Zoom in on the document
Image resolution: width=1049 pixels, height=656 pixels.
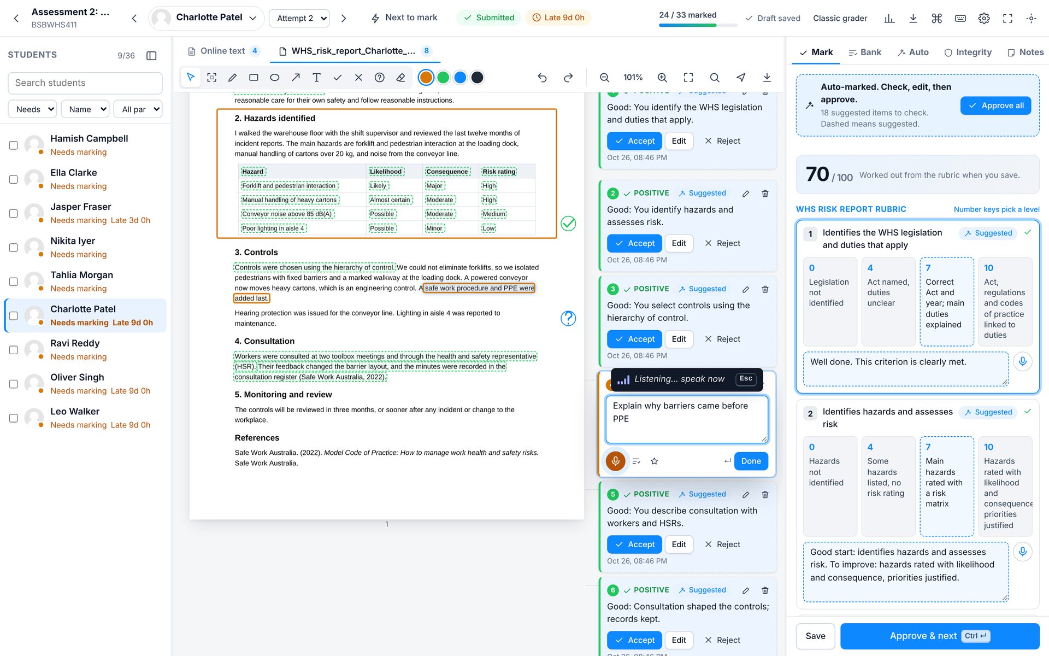[662, 78]
